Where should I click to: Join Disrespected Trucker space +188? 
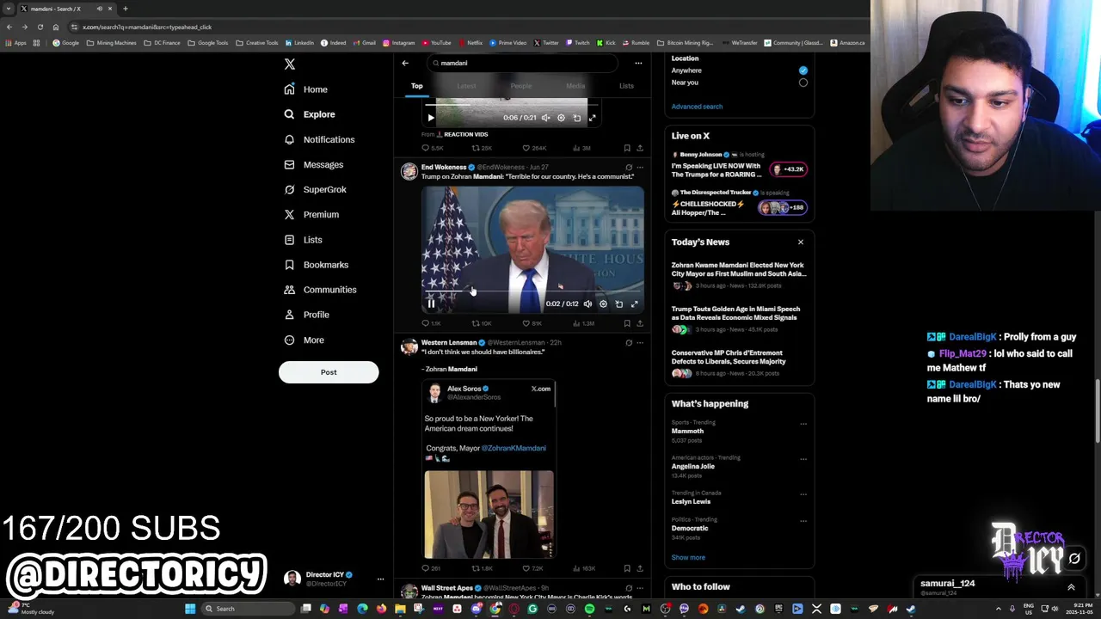782,207
